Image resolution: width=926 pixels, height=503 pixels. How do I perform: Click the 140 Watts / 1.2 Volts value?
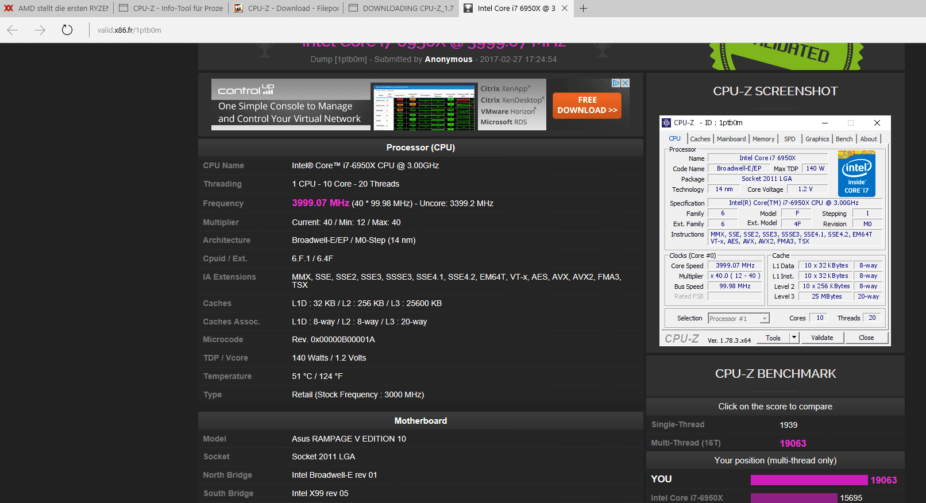tap(329, 358)
